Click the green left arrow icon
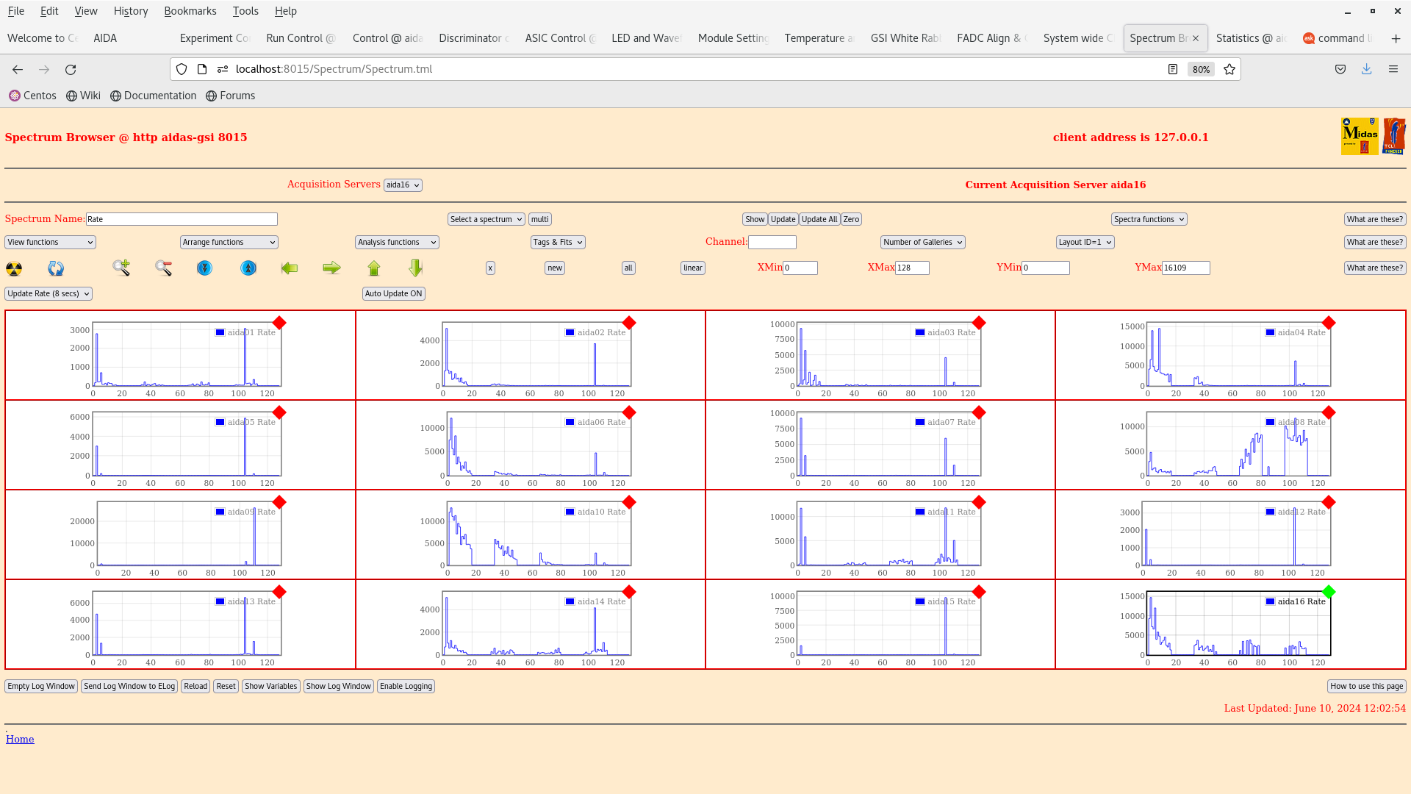The image size is (1411, 794). (290, 268)
